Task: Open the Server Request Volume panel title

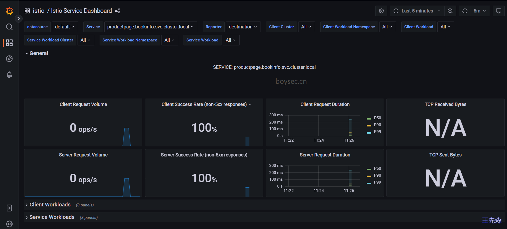Action: pyautogui.click(x=83, y=155)
